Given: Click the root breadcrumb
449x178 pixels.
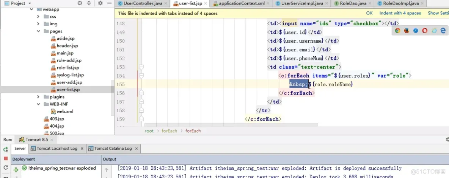Looking at the screenshot, I should tap(149, 131).
